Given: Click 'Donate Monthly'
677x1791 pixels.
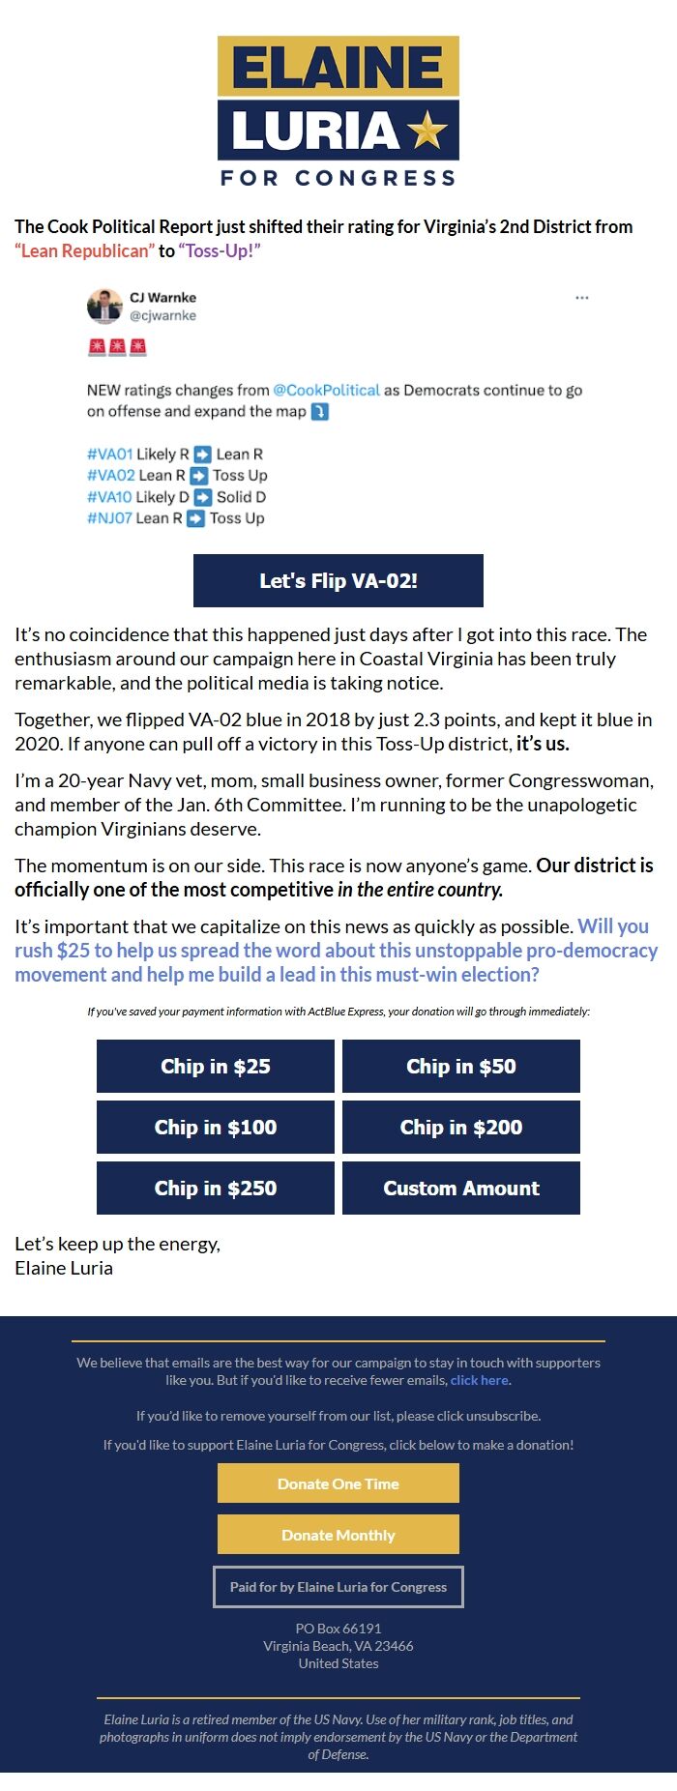Looking at the screenshot, I should point(338,1534).
